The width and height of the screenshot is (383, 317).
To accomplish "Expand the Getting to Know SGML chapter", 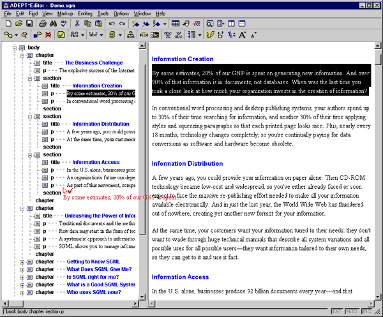I will click(22, 262).
